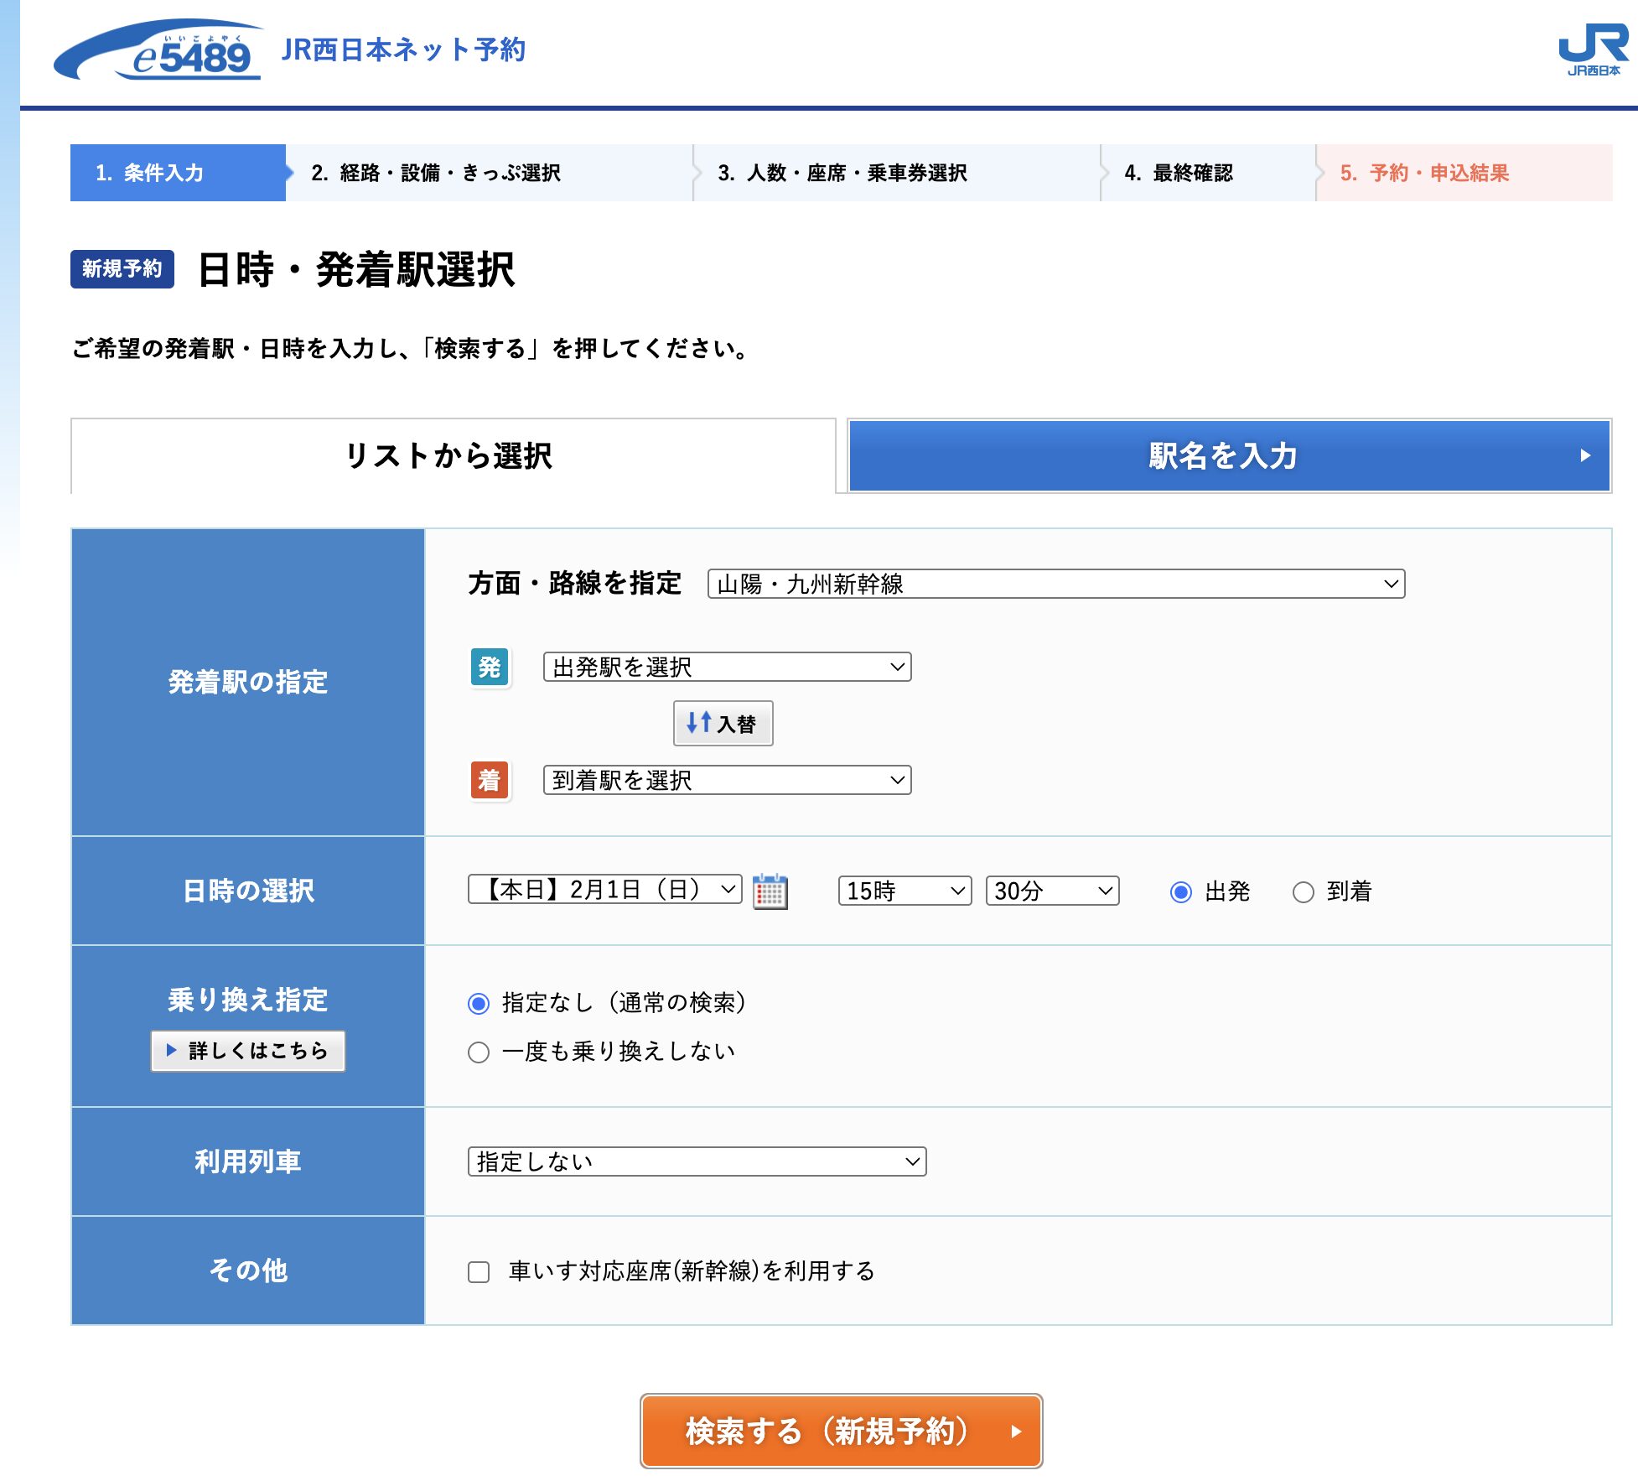The image size is (1638, 1481).
Task: Select the 到着 arrival radio button
Action: click(x=1303, y=892)
